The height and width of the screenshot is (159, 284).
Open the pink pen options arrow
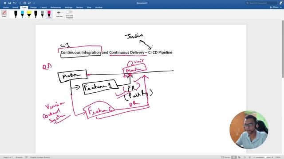51,18
